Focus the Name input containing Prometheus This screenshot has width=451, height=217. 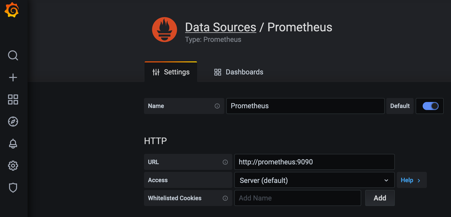(305, 106)
